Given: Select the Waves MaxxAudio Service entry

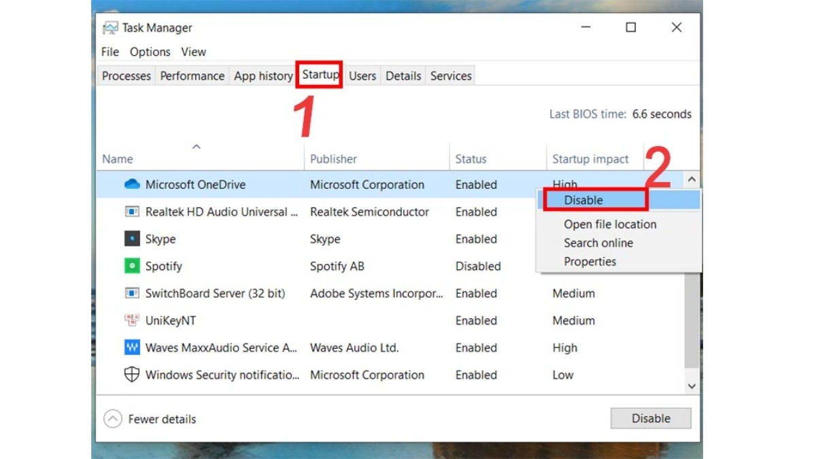Looking at the screenshot, I should pyautogui.click(x=222, y=347).
